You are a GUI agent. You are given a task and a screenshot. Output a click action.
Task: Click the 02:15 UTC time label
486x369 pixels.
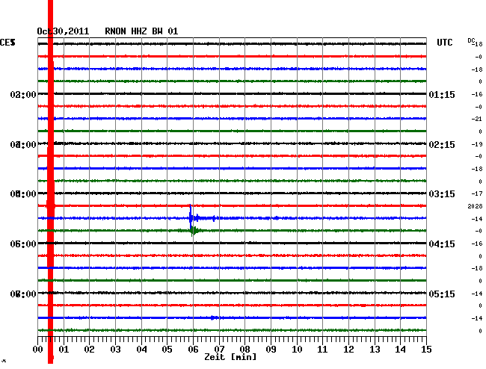pos(442,145)
